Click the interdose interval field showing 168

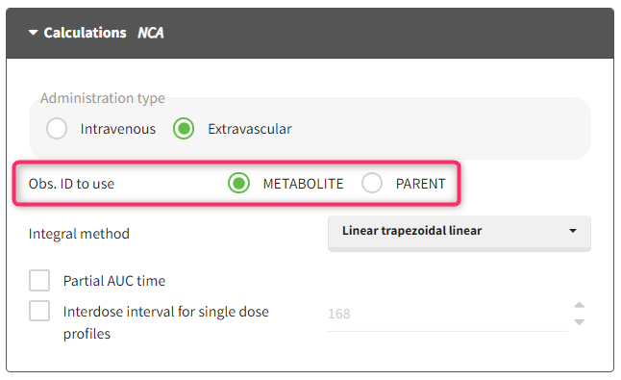pyautogui.click(x=448, y=314)
